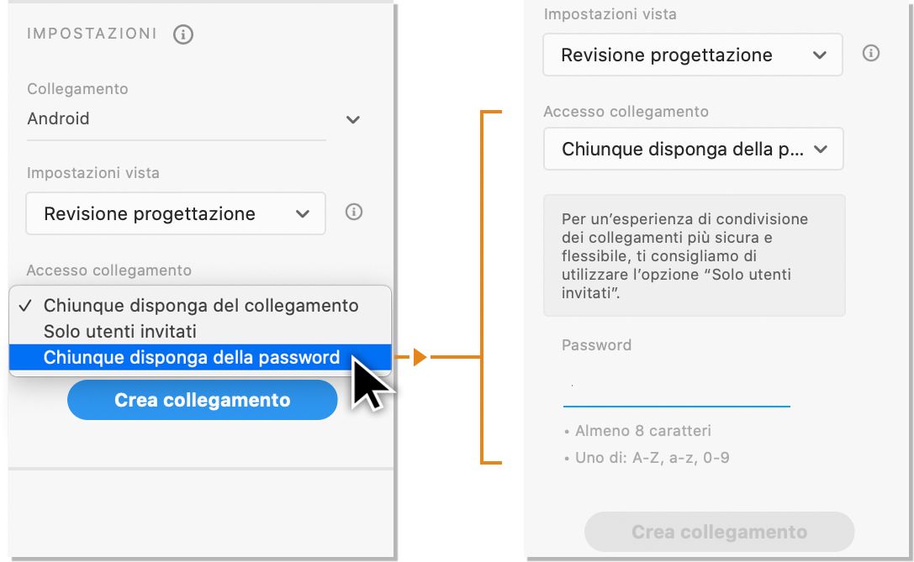This screenshot has height=562, width=914.
Task: Click the disabled Crea collegamento button on right
Action: (719, 531)
